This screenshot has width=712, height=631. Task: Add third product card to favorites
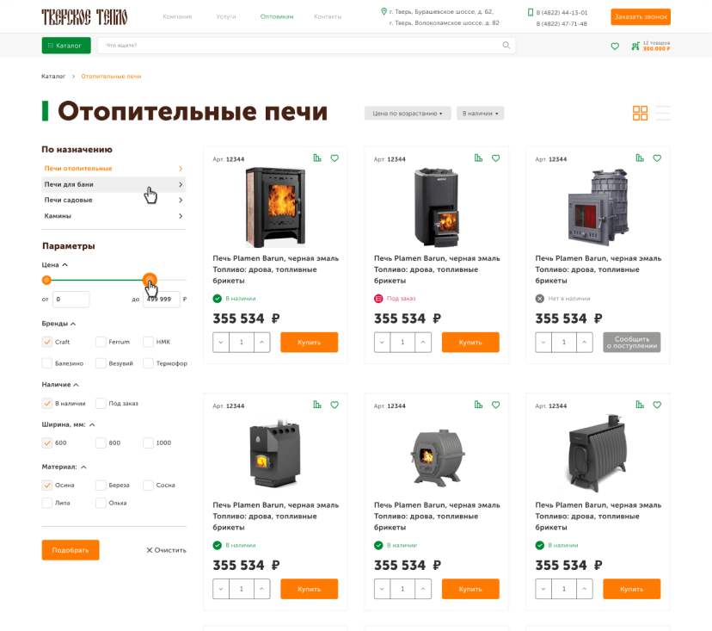[657, 158]
